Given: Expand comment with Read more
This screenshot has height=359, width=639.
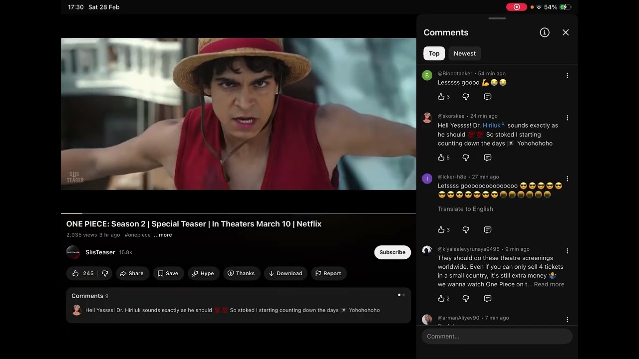Looking at the screenshot, I should [549, 284].
